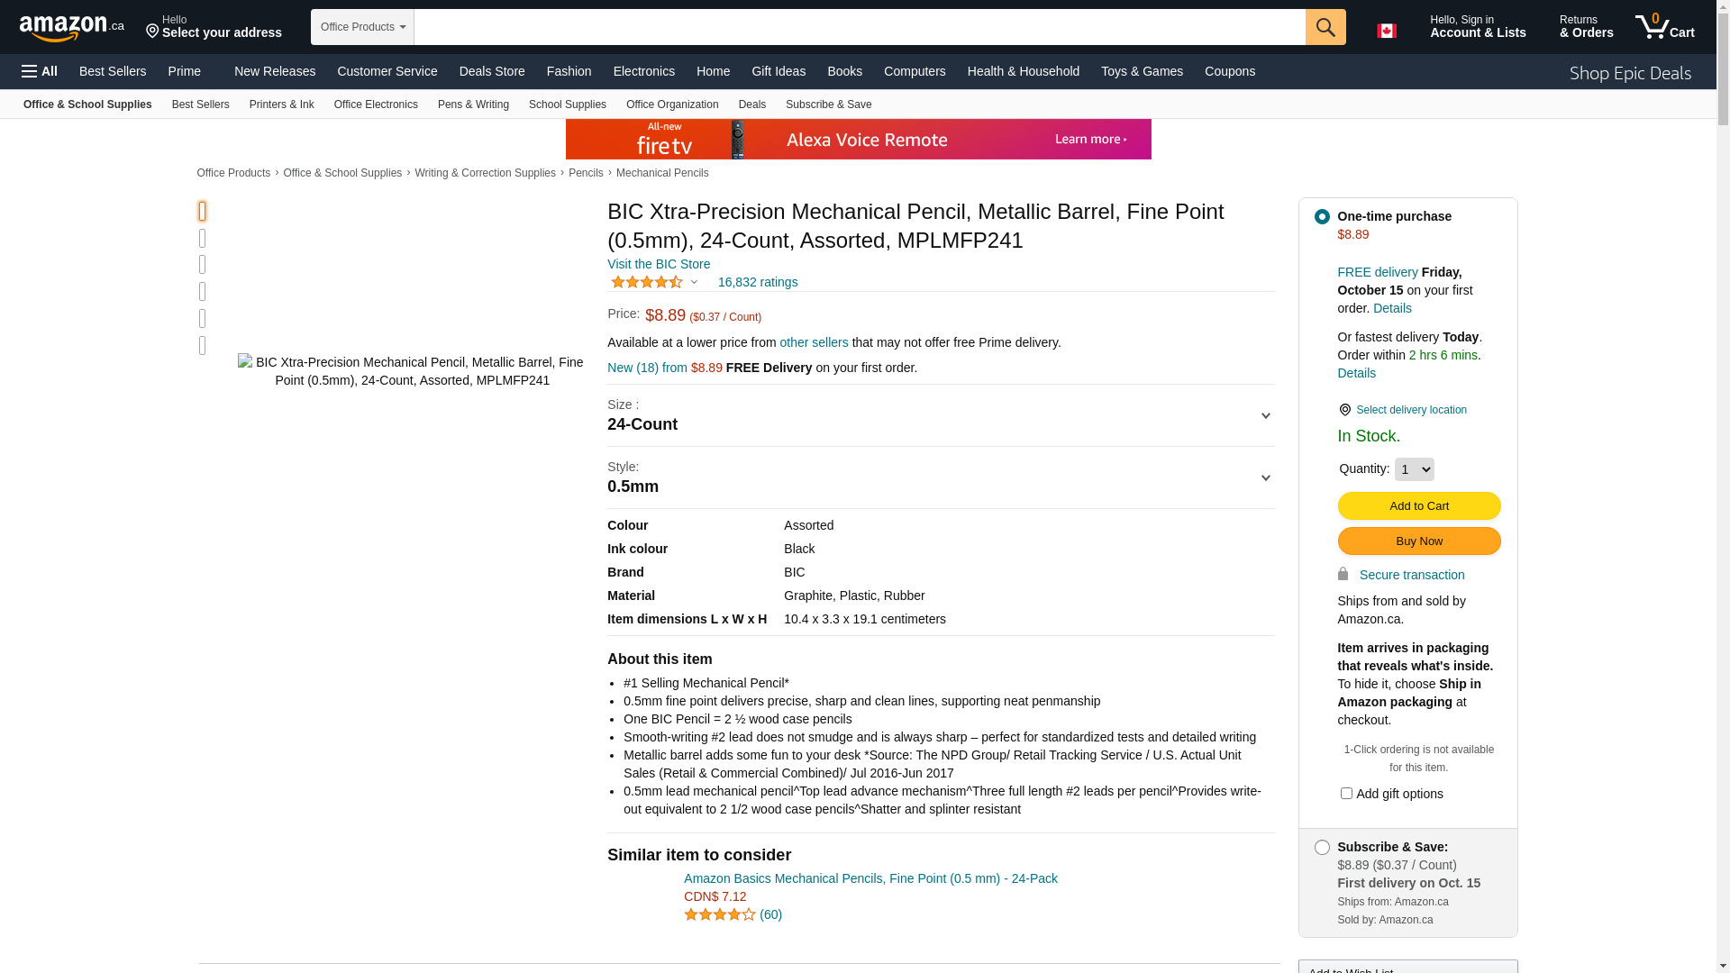
Task: Open the Quantity dropdown
Action: click(1414, 469)
